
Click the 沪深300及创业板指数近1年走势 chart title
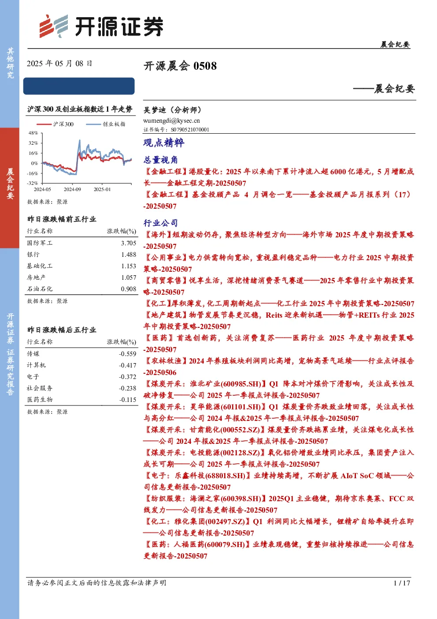[80, 109]
